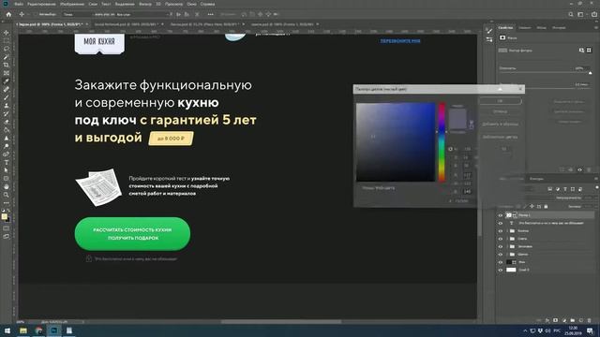Toggle visibility of Форма 1 layer
Image resolution: width=600 pixels, height=337 pixels.
point(500,215)
